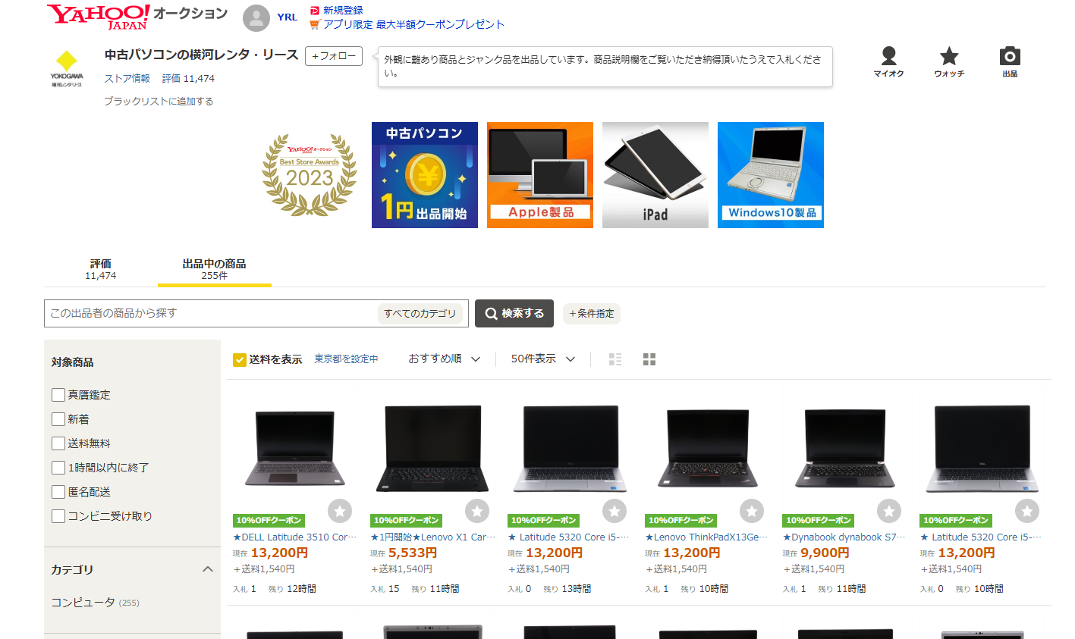
Task: Star the Lenovo ThinkPad X13 listing
Action: [752, 511]
